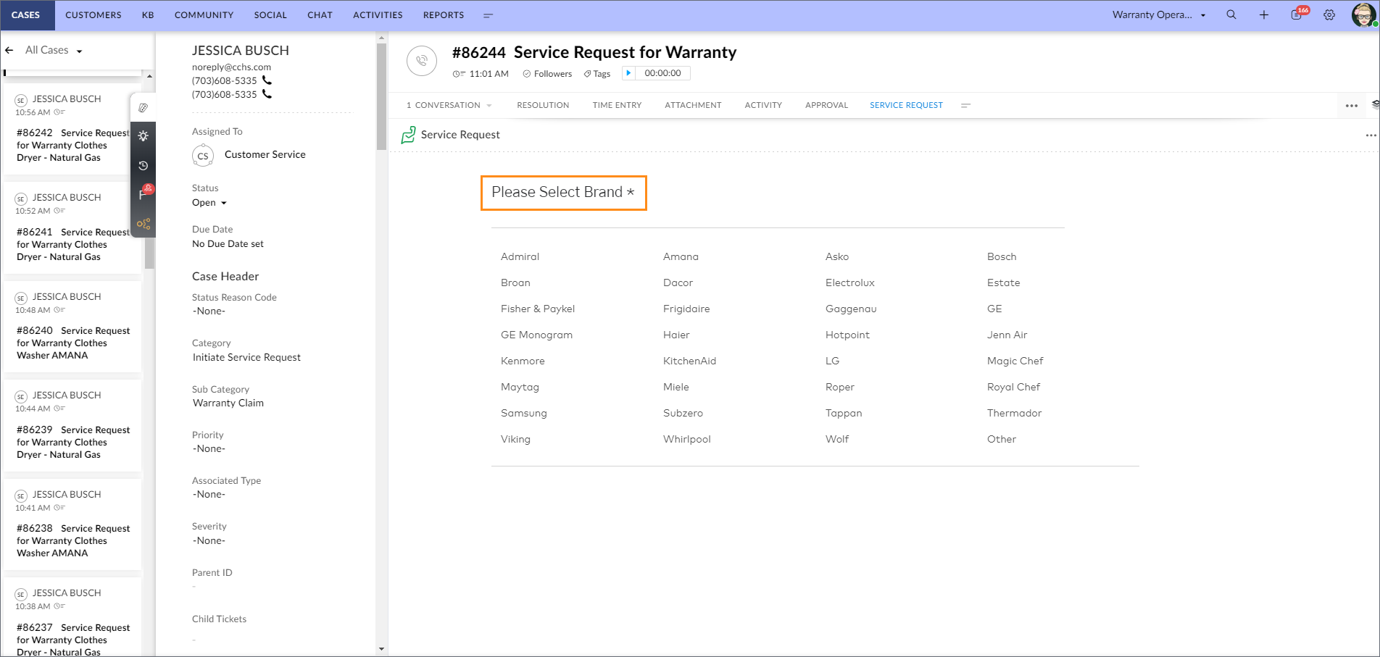Screen dimensions: 1380x657
Task: Click the CS assignee avatar
Action: [x=203, y=156]
